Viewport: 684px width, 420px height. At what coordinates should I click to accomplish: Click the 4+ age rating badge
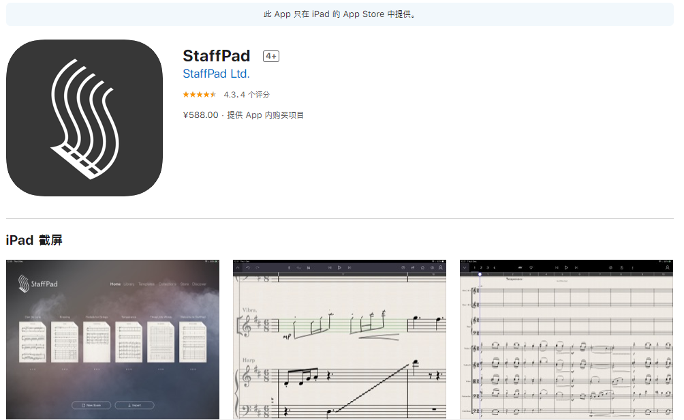[x=271, y=57]
